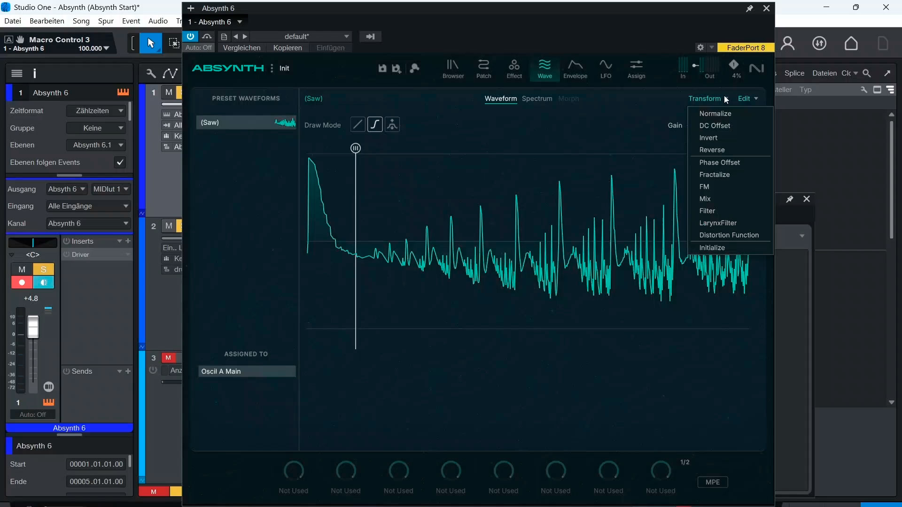
Task: Open the Absynth Browser panel
Action: tap(452, 69)
